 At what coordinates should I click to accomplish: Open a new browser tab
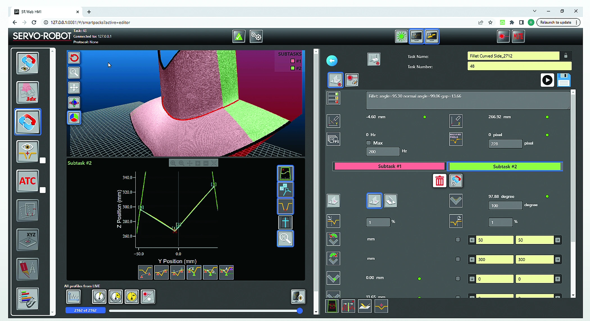89,12
